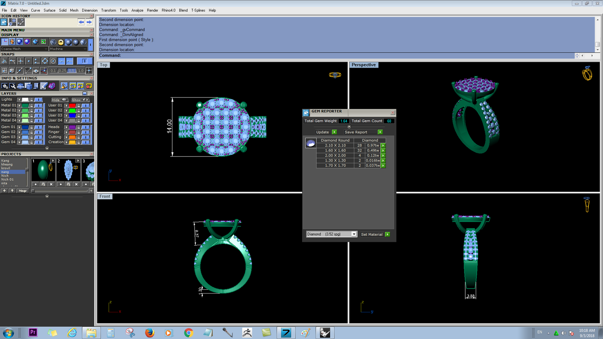Click the wrench tools icon in Info & Settings
Image resolution: width=603 pixels, height=339 pixels.
pos(13,86)
